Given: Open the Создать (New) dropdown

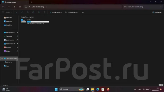Looking at the screenshot, I should point(7,13).
